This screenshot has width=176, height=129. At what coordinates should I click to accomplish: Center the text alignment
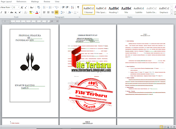tap(48, 12)
